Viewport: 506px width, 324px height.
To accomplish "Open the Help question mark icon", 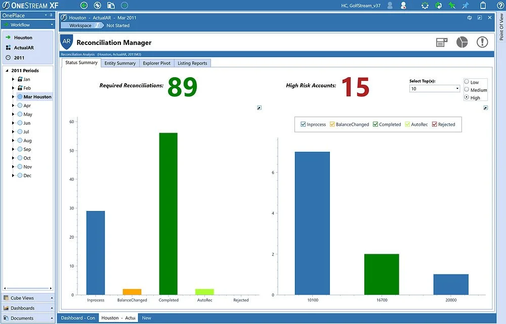I will click(500, 6).
